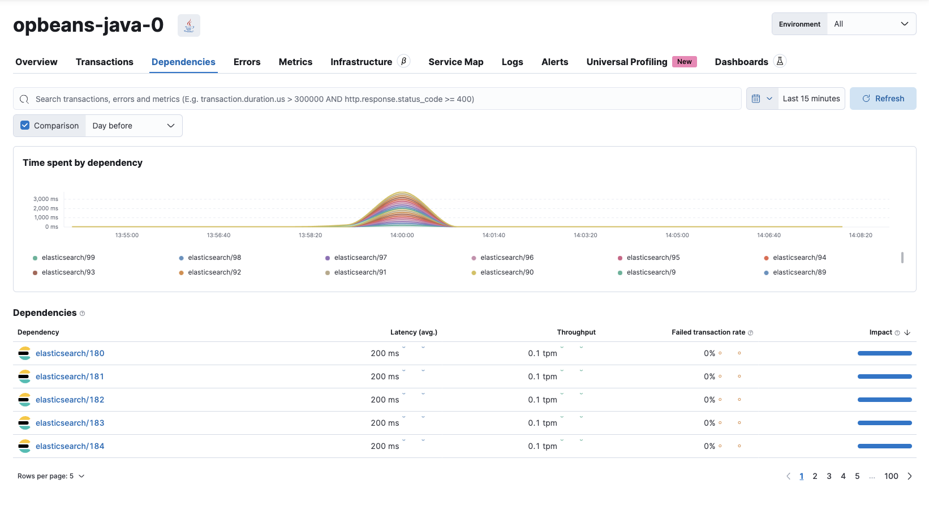Jump to page 100 of dependencies
Image resolution: width=929 pixels, height=505 pixels.
click(x=891, y=476)
